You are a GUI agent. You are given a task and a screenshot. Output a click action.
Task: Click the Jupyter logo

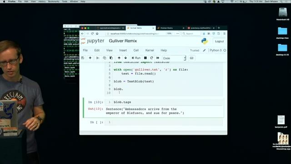tap(93, 41)
